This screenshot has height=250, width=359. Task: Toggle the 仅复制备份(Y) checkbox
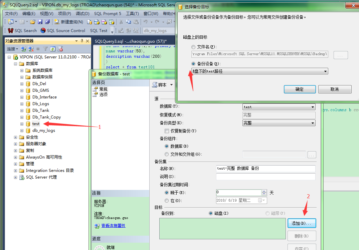tap(167, 131)
